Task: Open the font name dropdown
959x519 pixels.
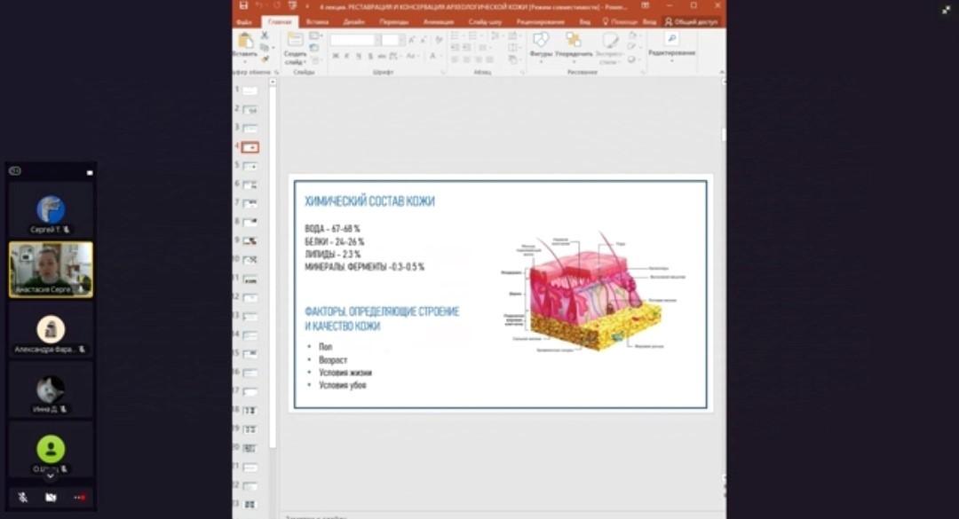Action: 353,40
